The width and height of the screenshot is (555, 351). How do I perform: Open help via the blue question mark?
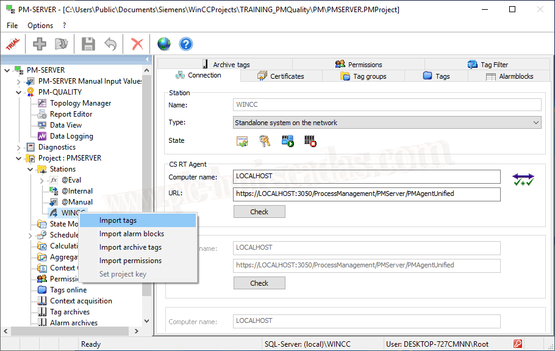[x=186, y=44]
